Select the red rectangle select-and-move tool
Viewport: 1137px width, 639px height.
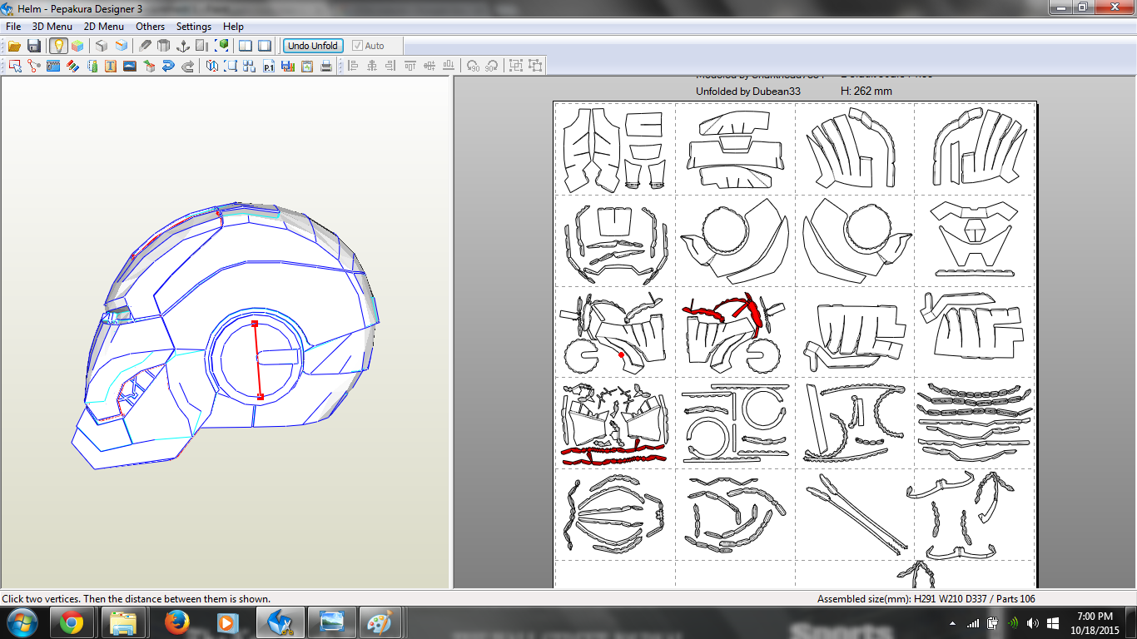(x=15, y=66)
